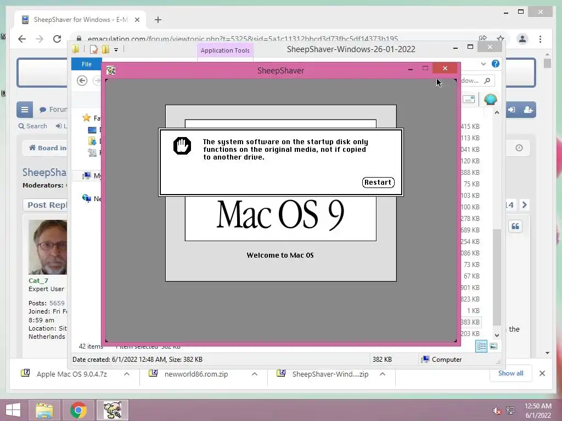Open File Explorer from taskbar
562x421 pixels.
44,410
